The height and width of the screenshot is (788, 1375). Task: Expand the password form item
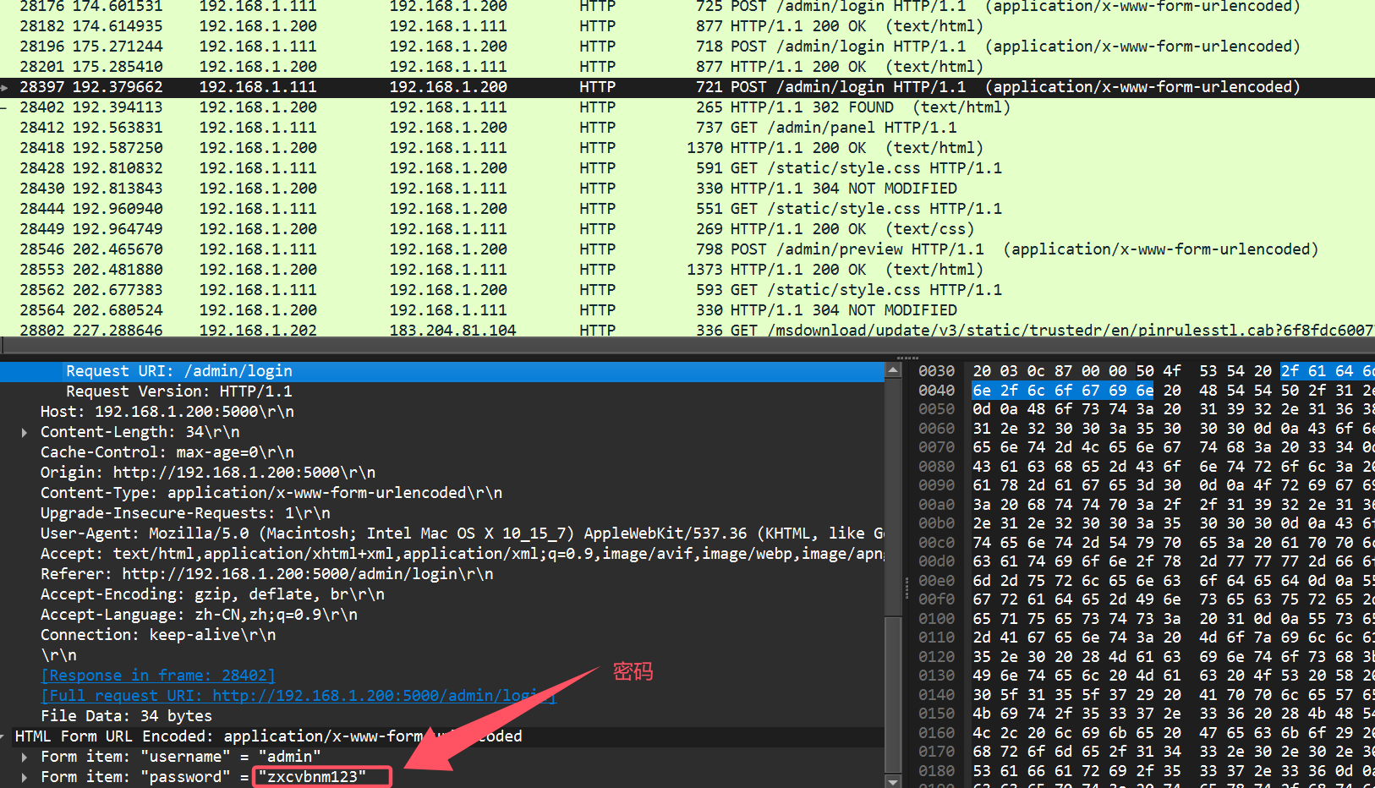[x=25, y=777]
